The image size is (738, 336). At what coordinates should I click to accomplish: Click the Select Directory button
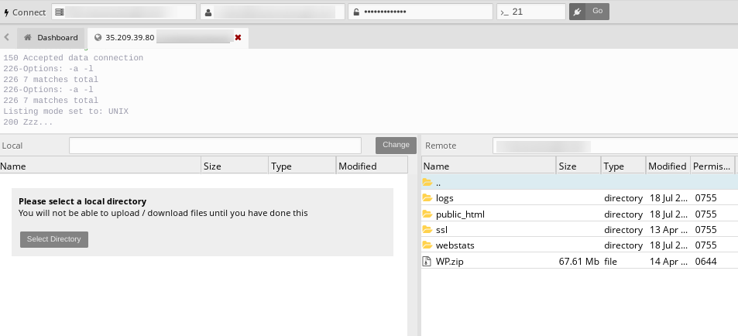click(x=54, y=239)
